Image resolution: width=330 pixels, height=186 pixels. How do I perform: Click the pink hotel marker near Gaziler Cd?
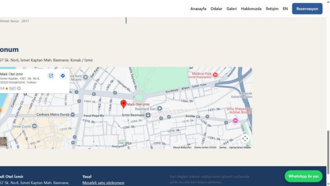click(x=235, y=121)
